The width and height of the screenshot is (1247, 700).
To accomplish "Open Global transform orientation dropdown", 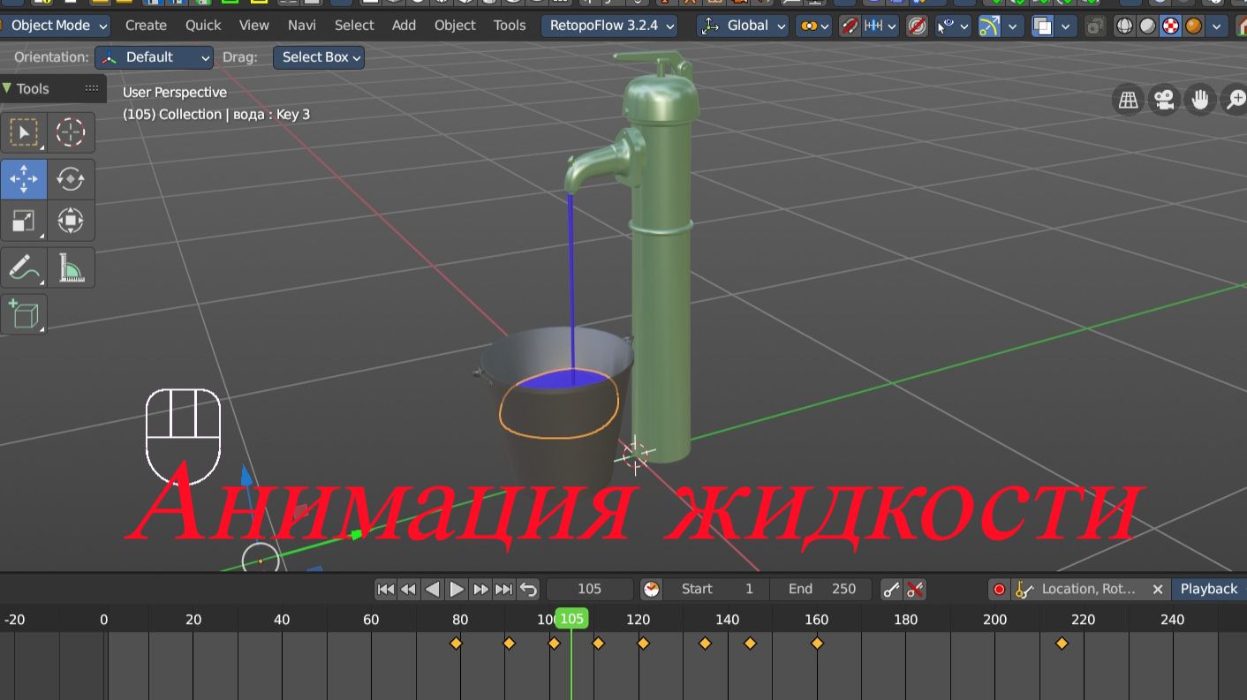I will 743,26.
